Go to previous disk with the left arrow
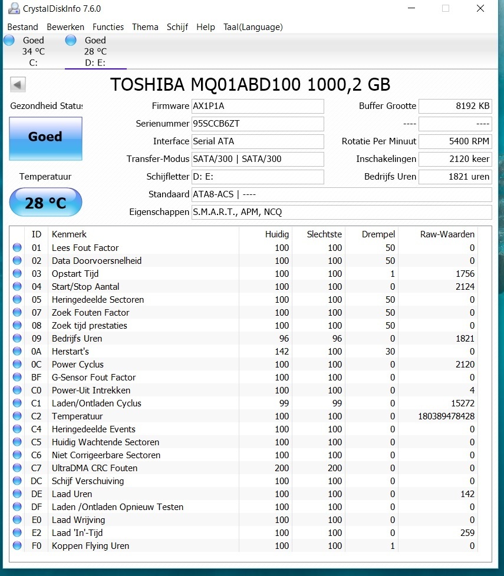Viewport: 504px width, 576px height. click(x=18, y=84)
